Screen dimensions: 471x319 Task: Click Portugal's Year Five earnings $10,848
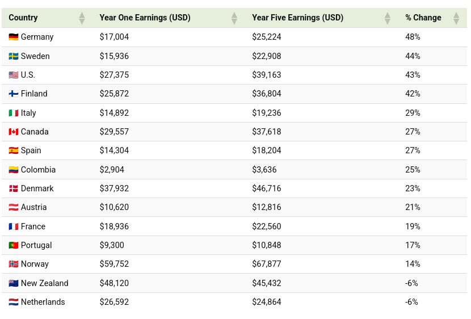pyautogui.click(x=267, y=245)
